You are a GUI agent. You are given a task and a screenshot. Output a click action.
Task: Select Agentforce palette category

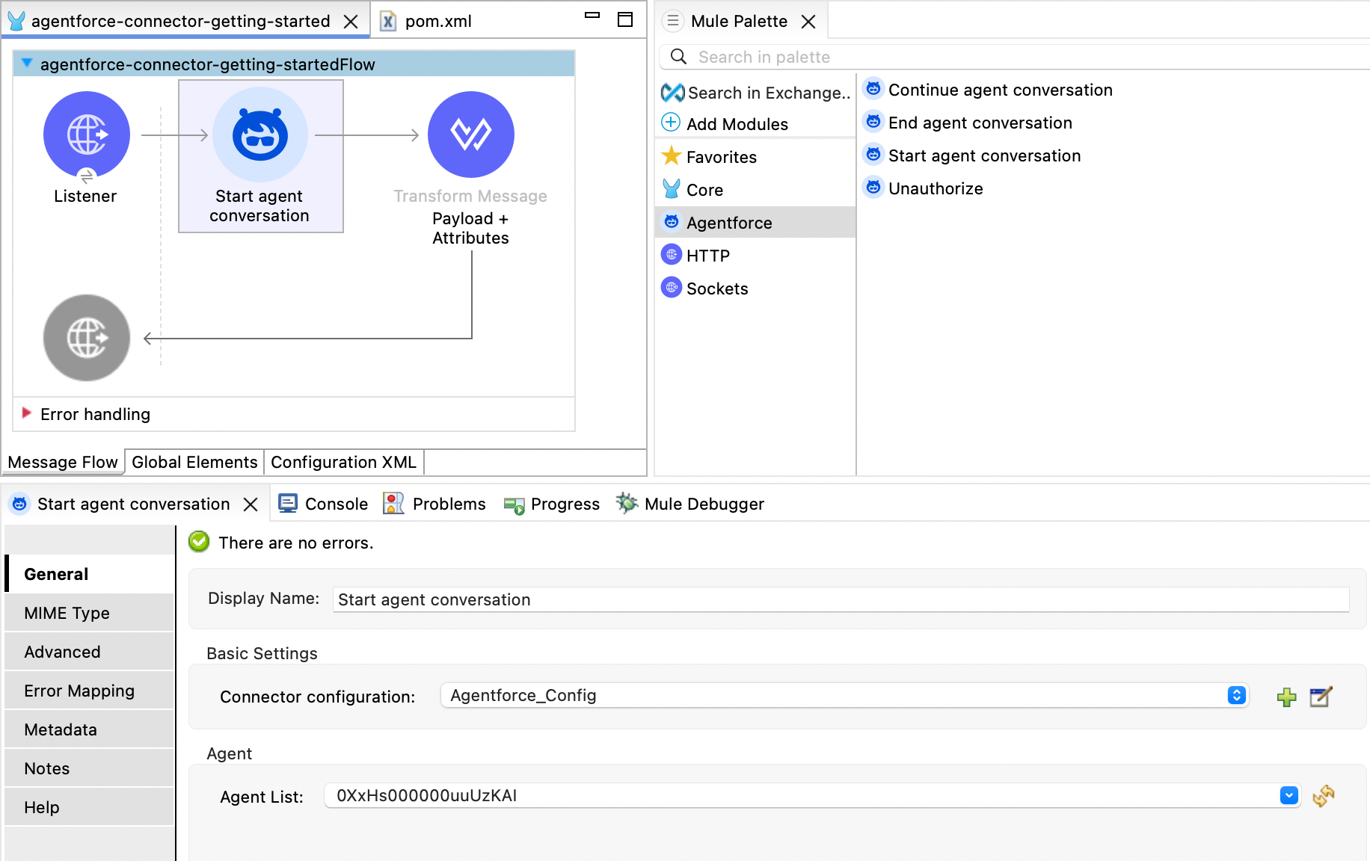(x=755, y=223)
